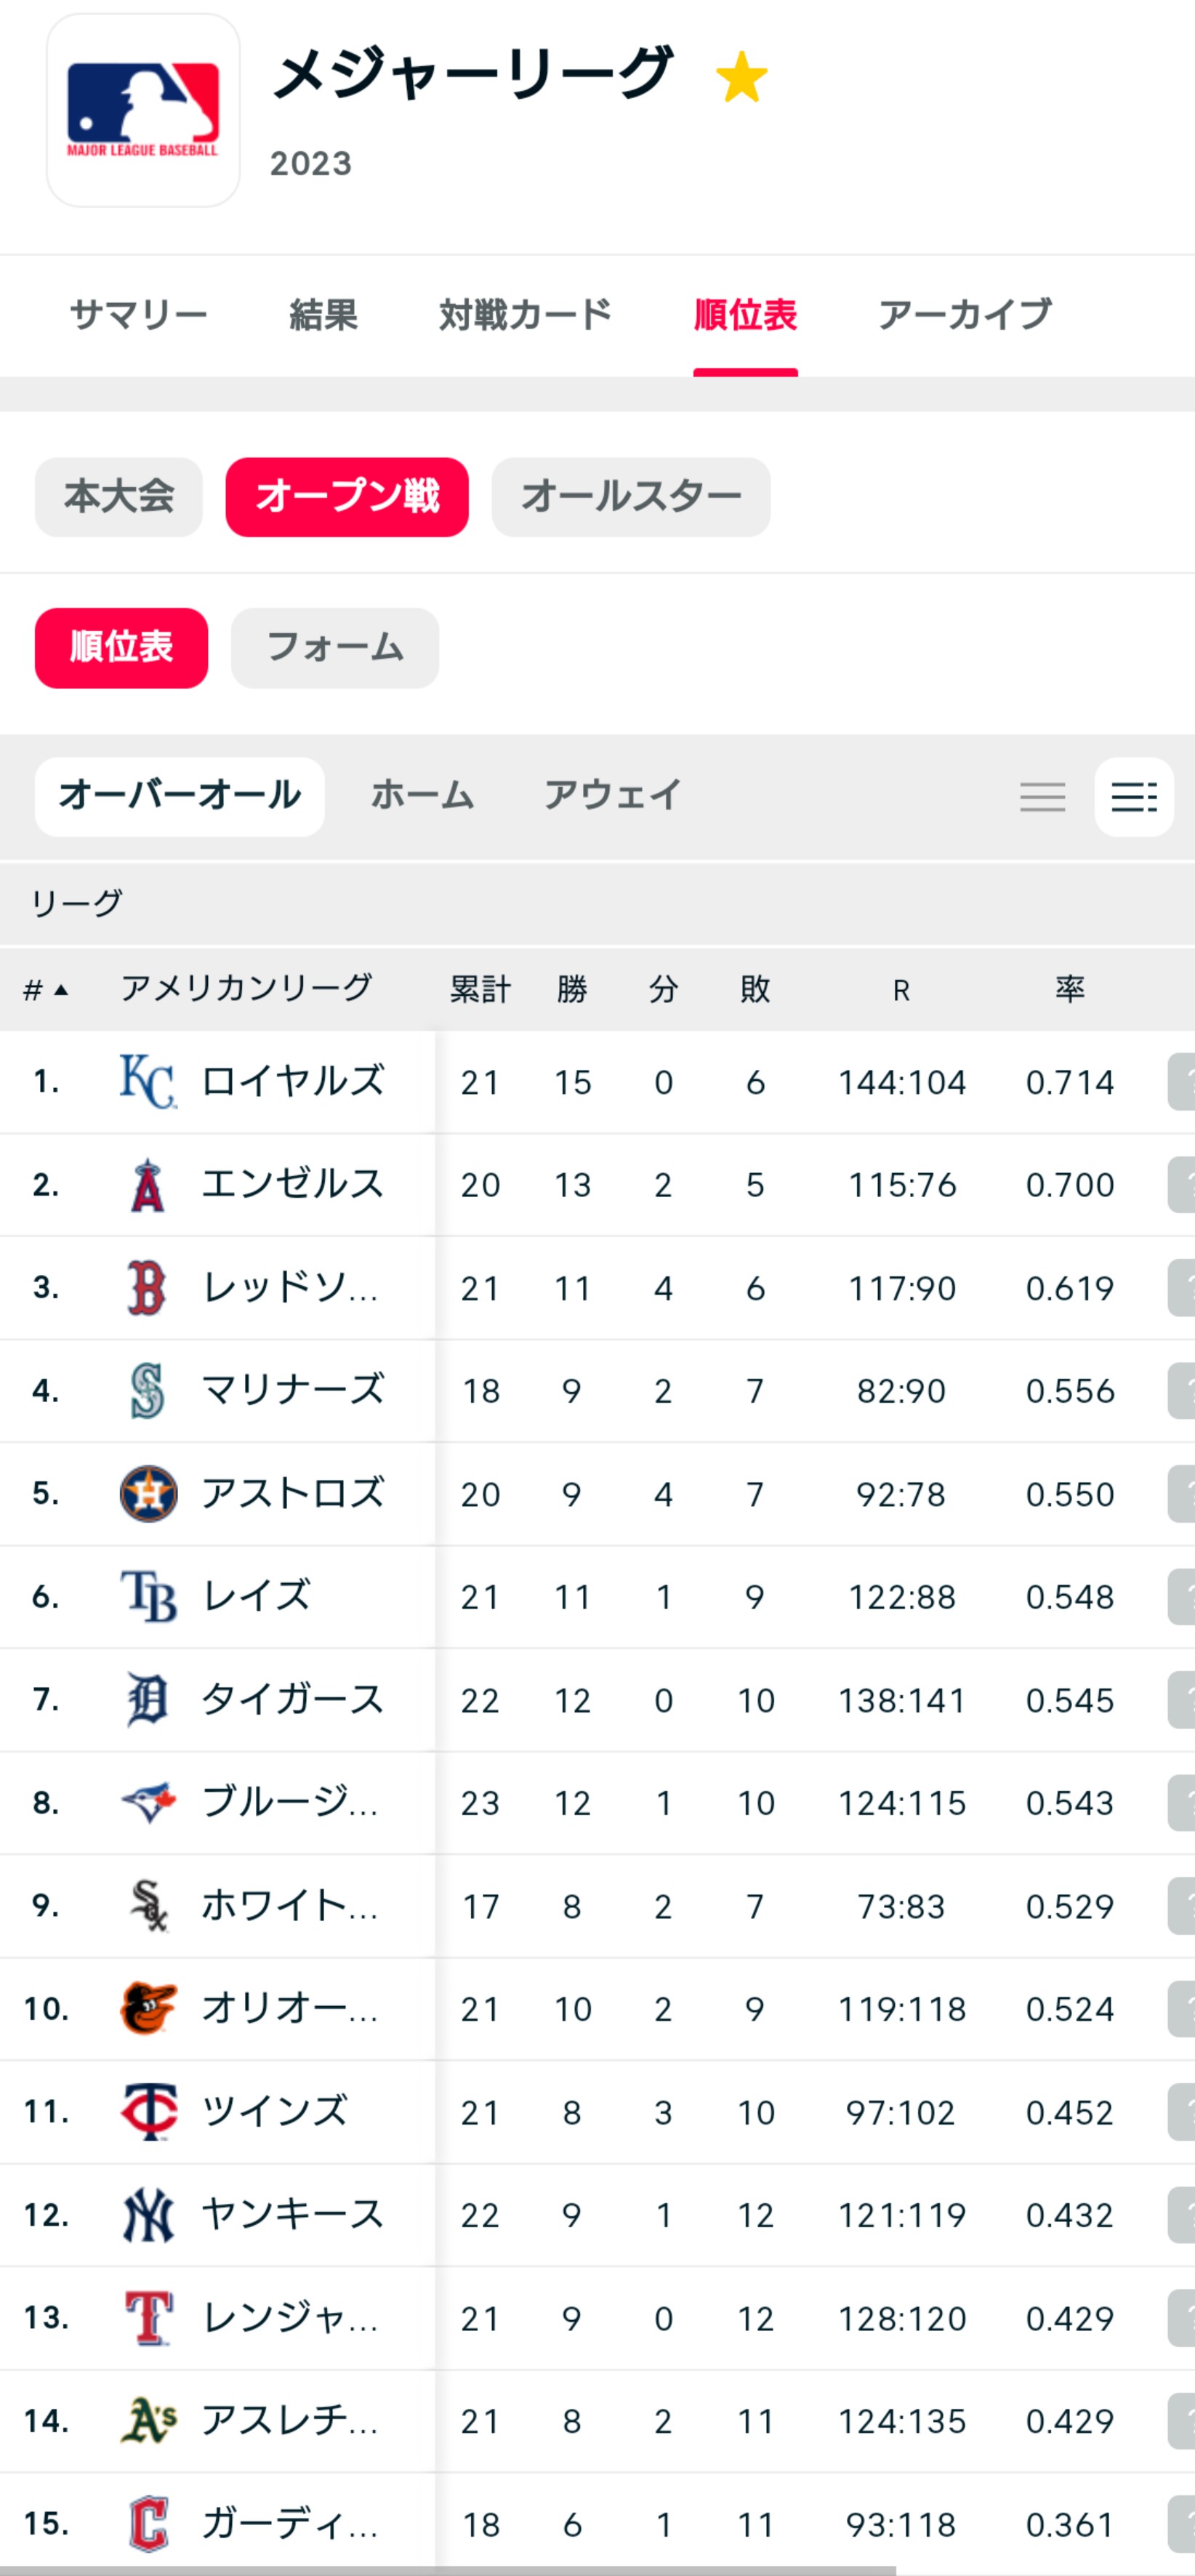Open the マリナーズ team row
The width and height of the screenshot is (1195, 2576).
click(x=597, y=1391)
